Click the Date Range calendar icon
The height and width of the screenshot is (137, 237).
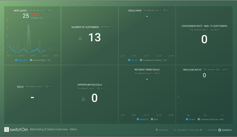(157, 130)
